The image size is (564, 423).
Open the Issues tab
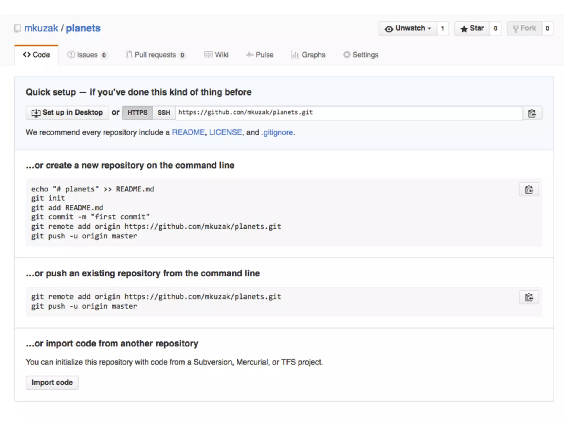tap(87, 55)
